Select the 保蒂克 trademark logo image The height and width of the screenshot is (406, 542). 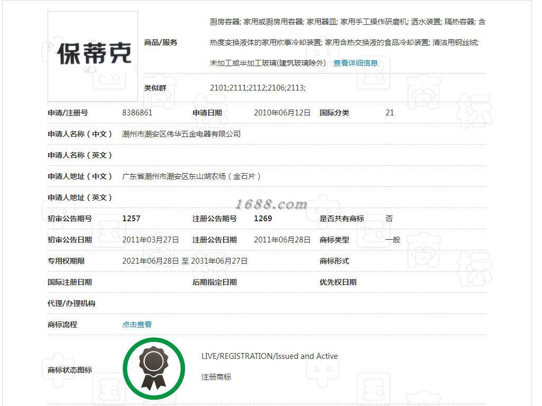(93, 57)
